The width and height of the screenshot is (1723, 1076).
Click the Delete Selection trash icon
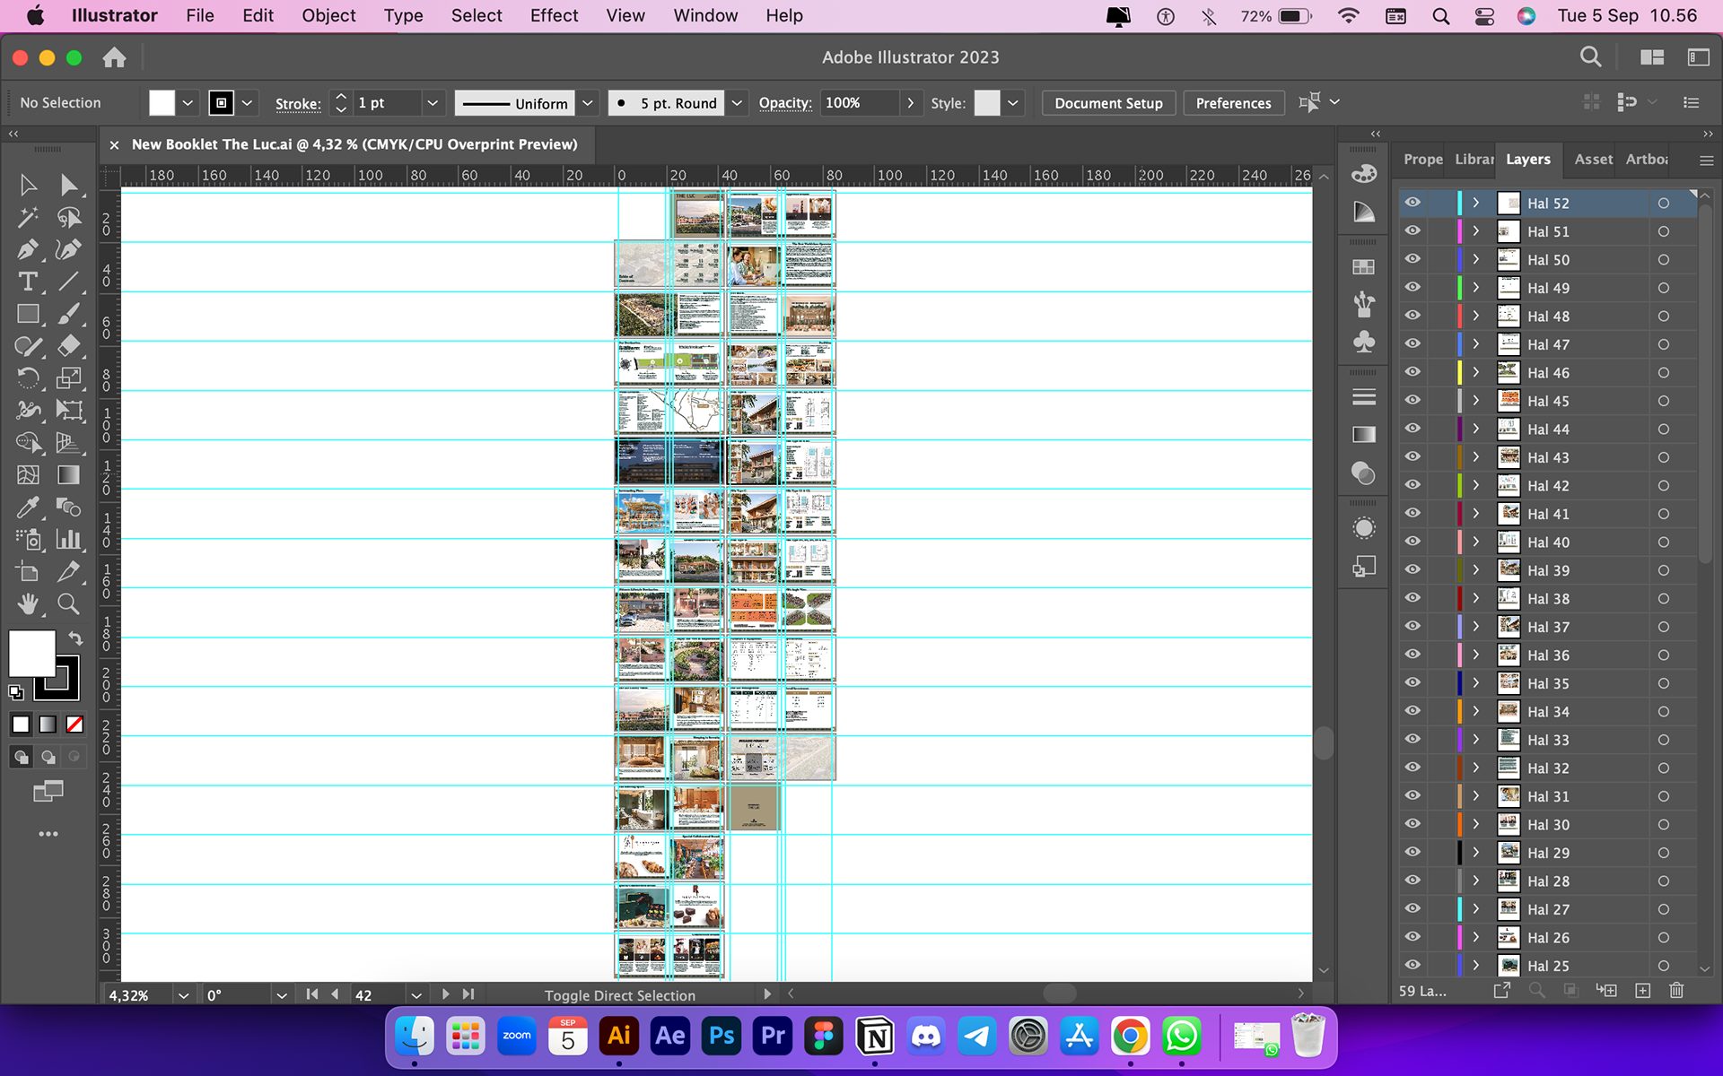[1675, 991]
